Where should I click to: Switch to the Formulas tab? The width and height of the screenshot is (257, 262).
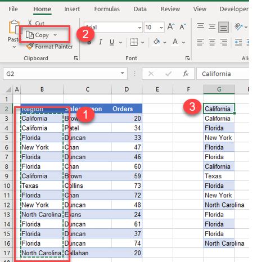(107, 9)
